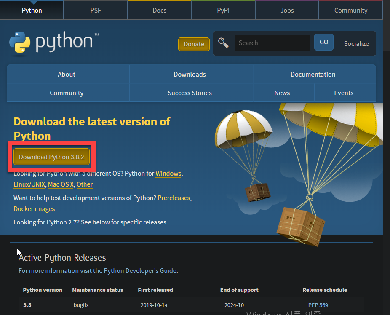Open the Socialize menu
Viewport: 390px width, 315px height.
[x=356, y=43]
